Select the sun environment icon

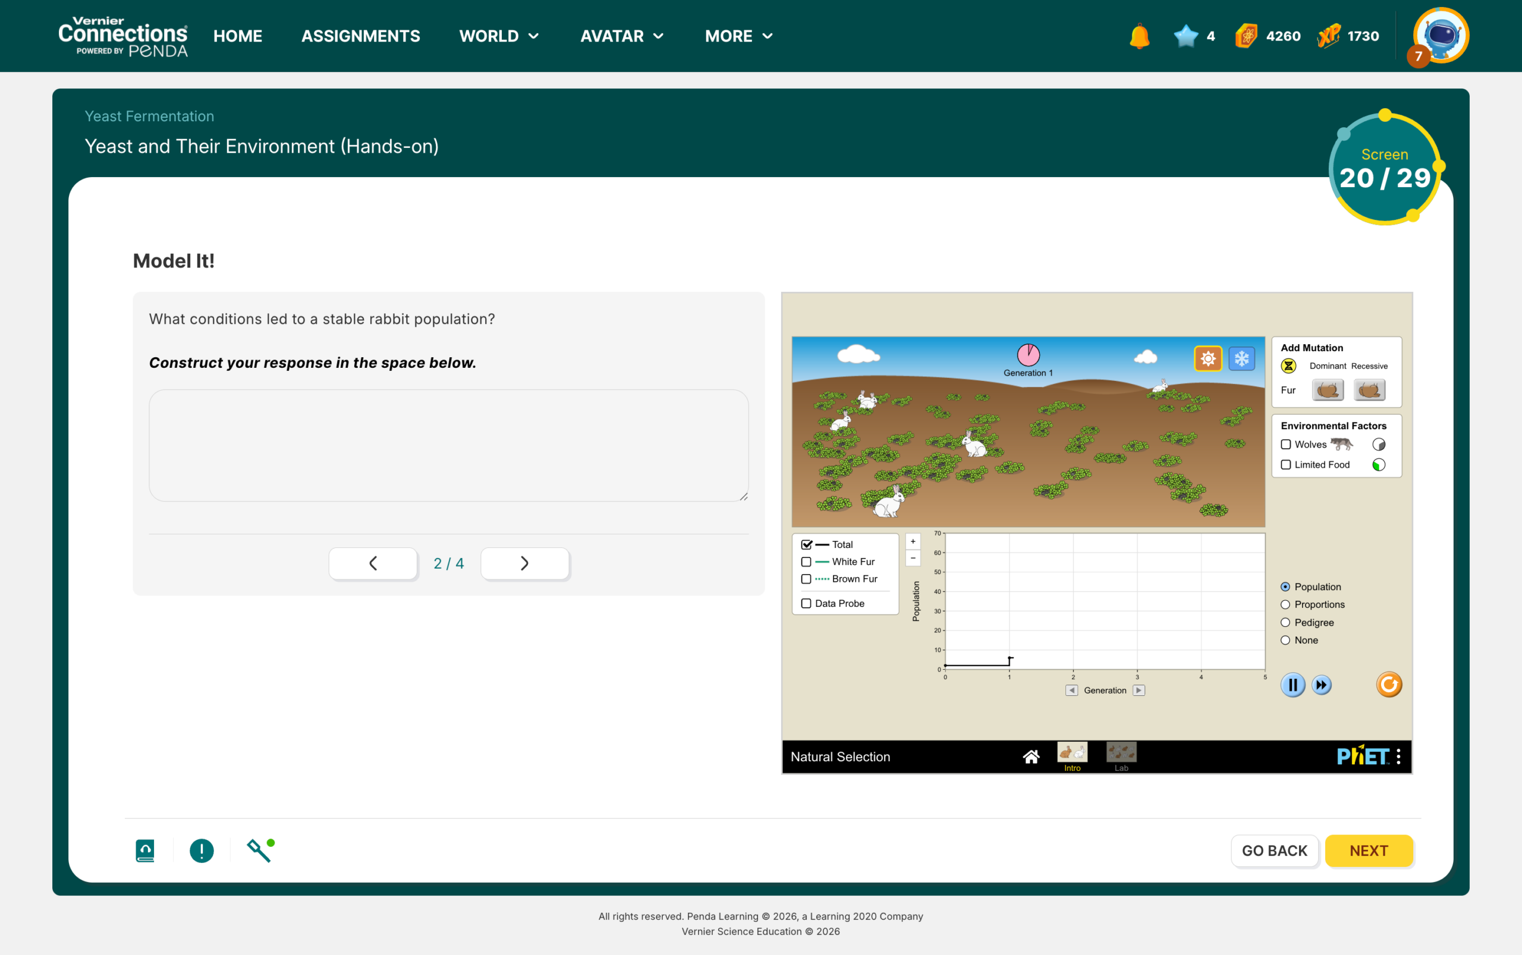coord(1207,359)
